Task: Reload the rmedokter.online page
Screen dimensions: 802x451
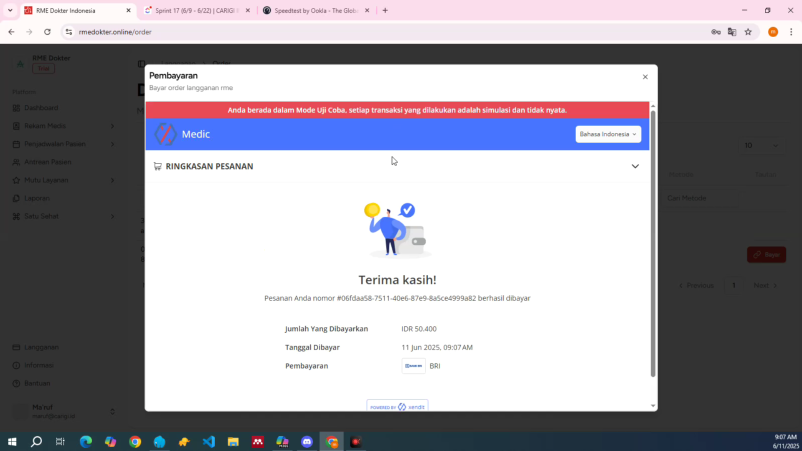Action: (x=47, y=32)
